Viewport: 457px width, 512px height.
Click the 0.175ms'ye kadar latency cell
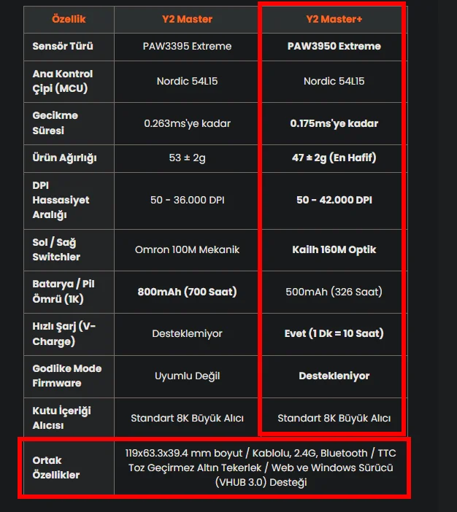click(x=334, y=123)
